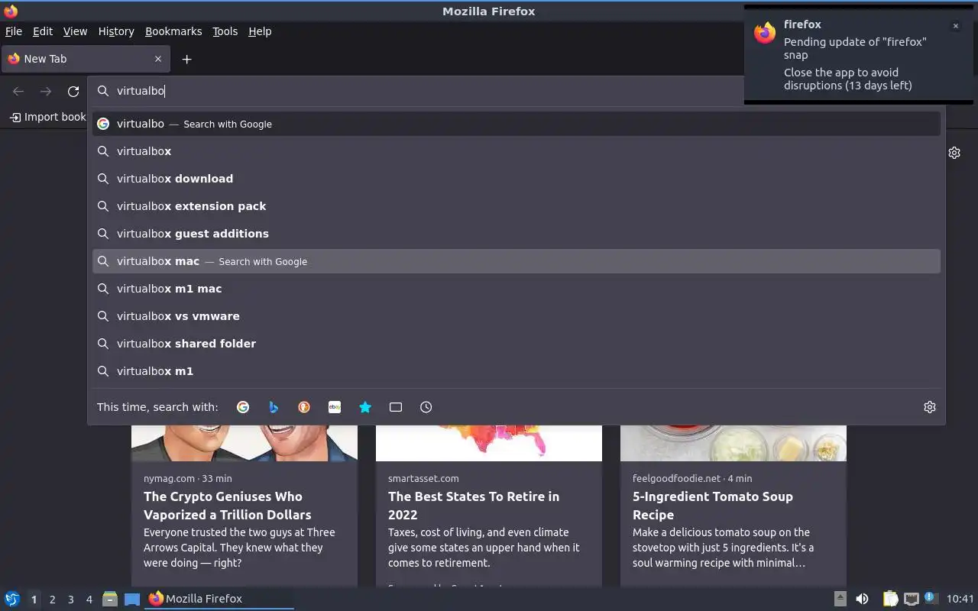Click Import bookmarks toolbar button
This screenshot has height=611, width=978.
coord(47,117)
